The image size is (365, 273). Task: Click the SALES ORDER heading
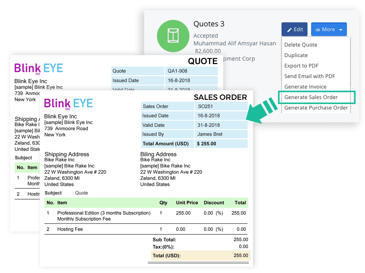[221, 97]
